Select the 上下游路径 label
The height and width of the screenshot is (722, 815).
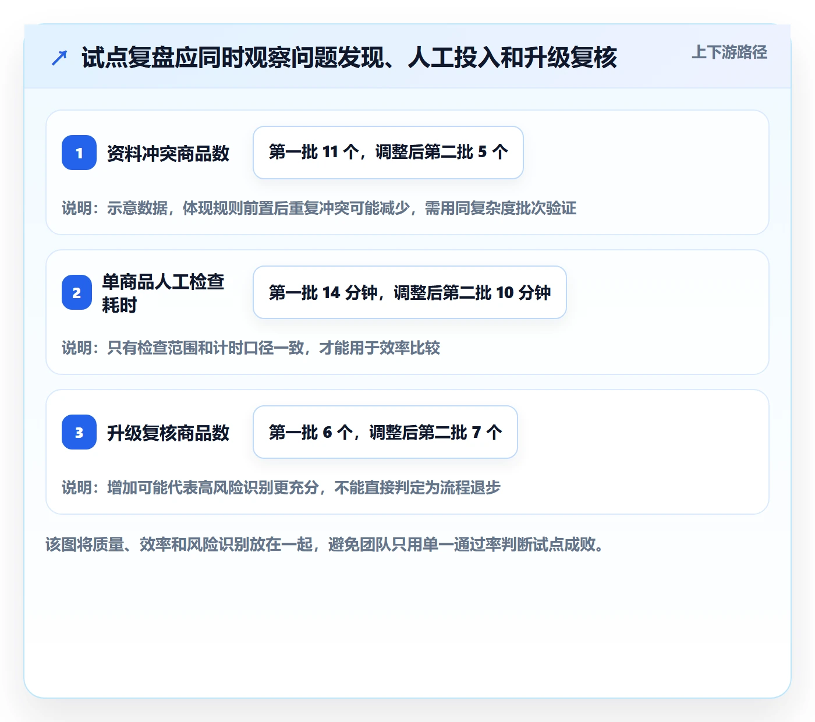[729, 52]
